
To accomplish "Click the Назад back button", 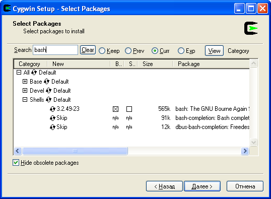I will coord(164,186).
